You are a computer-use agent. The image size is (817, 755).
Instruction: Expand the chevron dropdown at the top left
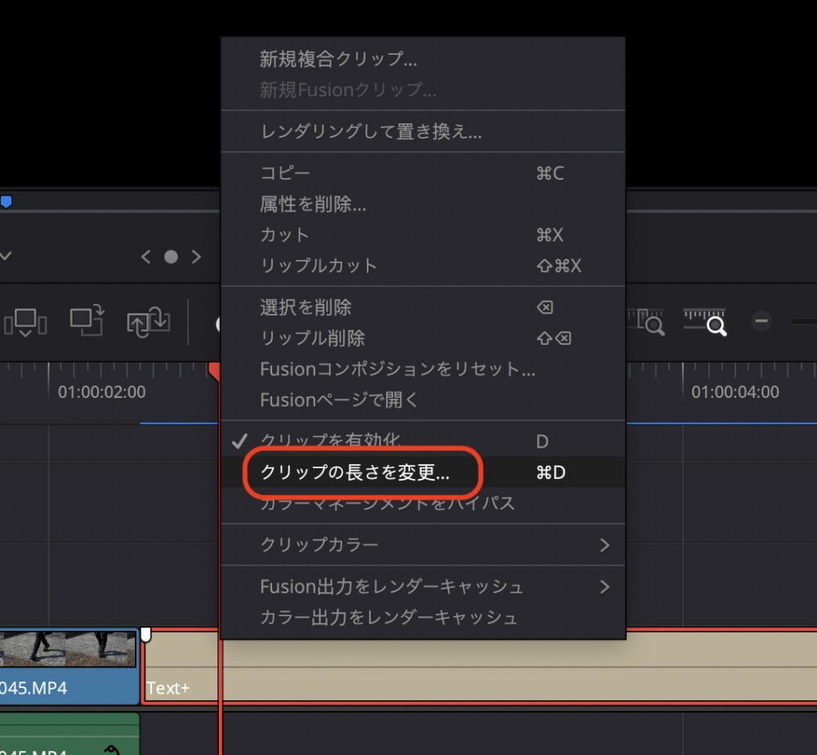pyautogui.click(x=7, y=256)
